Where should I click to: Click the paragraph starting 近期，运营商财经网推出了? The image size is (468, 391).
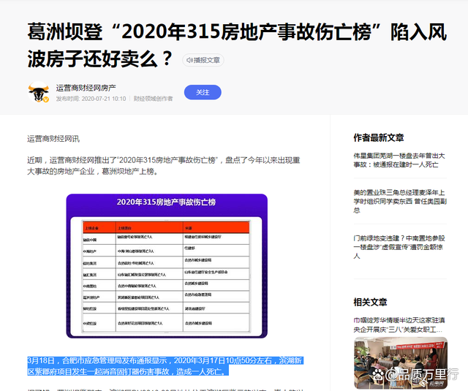point(164,166)
